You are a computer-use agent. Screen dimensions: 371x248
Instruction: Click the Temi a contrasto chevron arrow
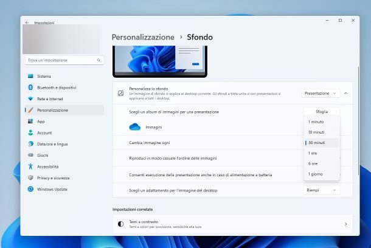(x=345, y=224)
